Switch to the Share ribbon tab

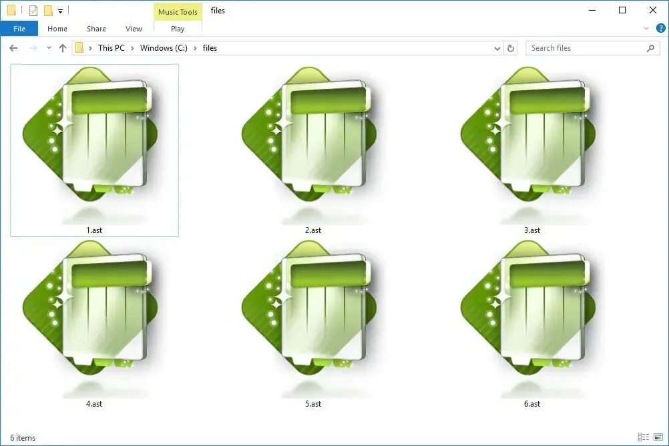coord(96,29)
